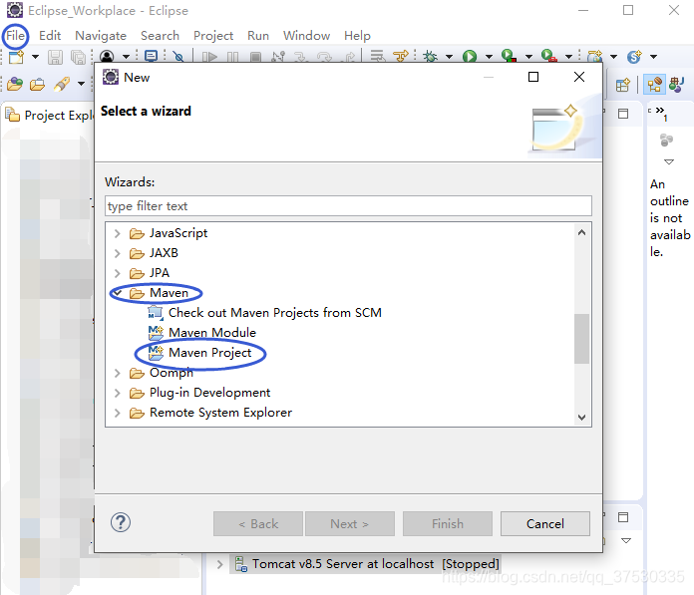694x595 pixels.
Task: Switch to the Java EE perspective icon
Action: pyautogui.click(x=654, y=85)
